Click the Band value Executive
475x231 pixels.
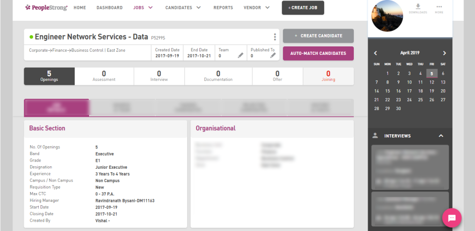104,154
